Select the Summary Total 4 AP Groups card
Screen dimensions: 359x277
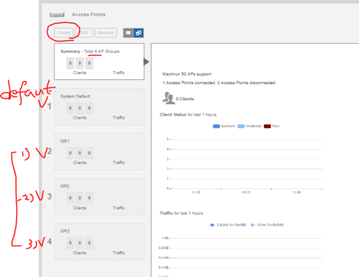pos(99,62)
